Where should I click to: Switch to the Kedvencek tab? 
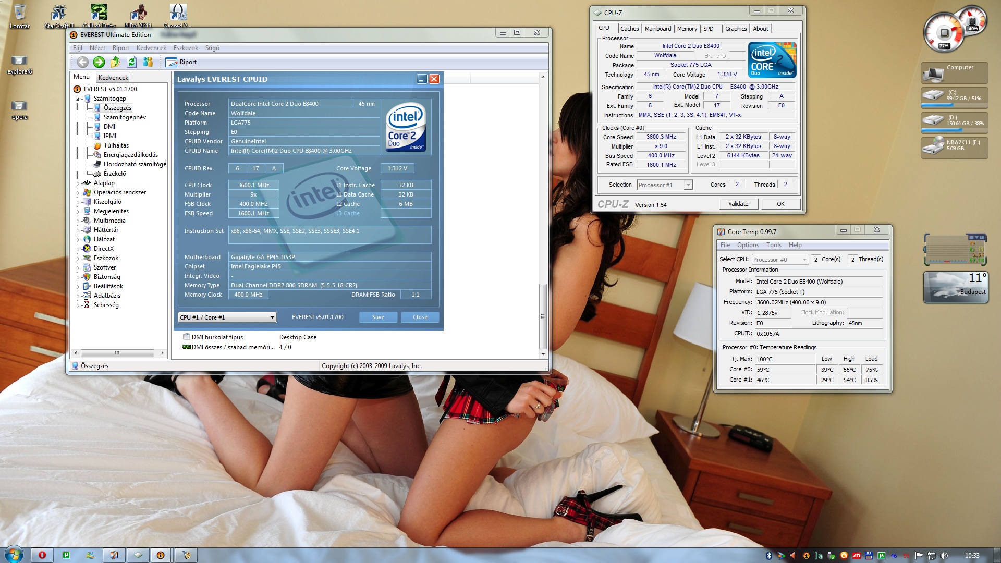coord(113,77)
